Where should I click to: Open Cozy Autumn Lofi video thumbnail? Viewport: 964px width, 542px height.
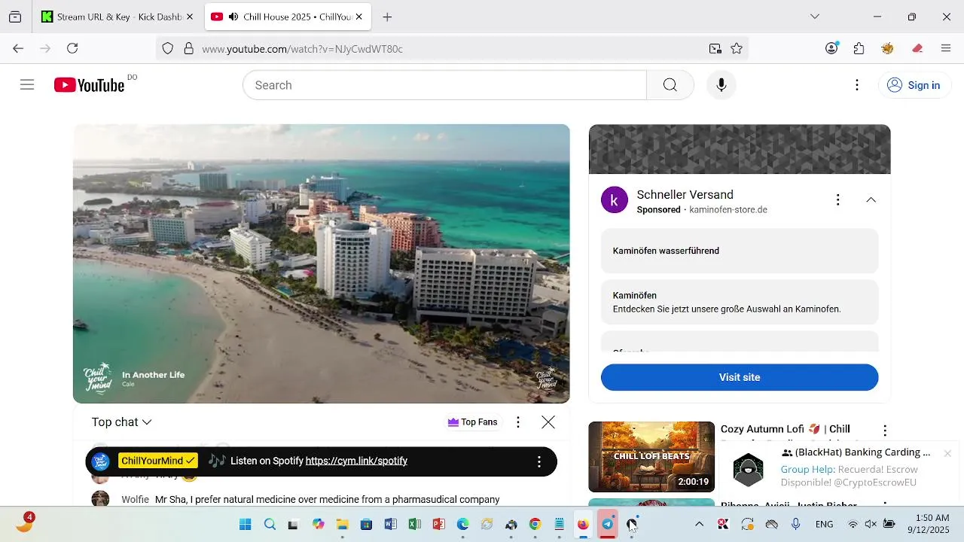click(651, 457)
